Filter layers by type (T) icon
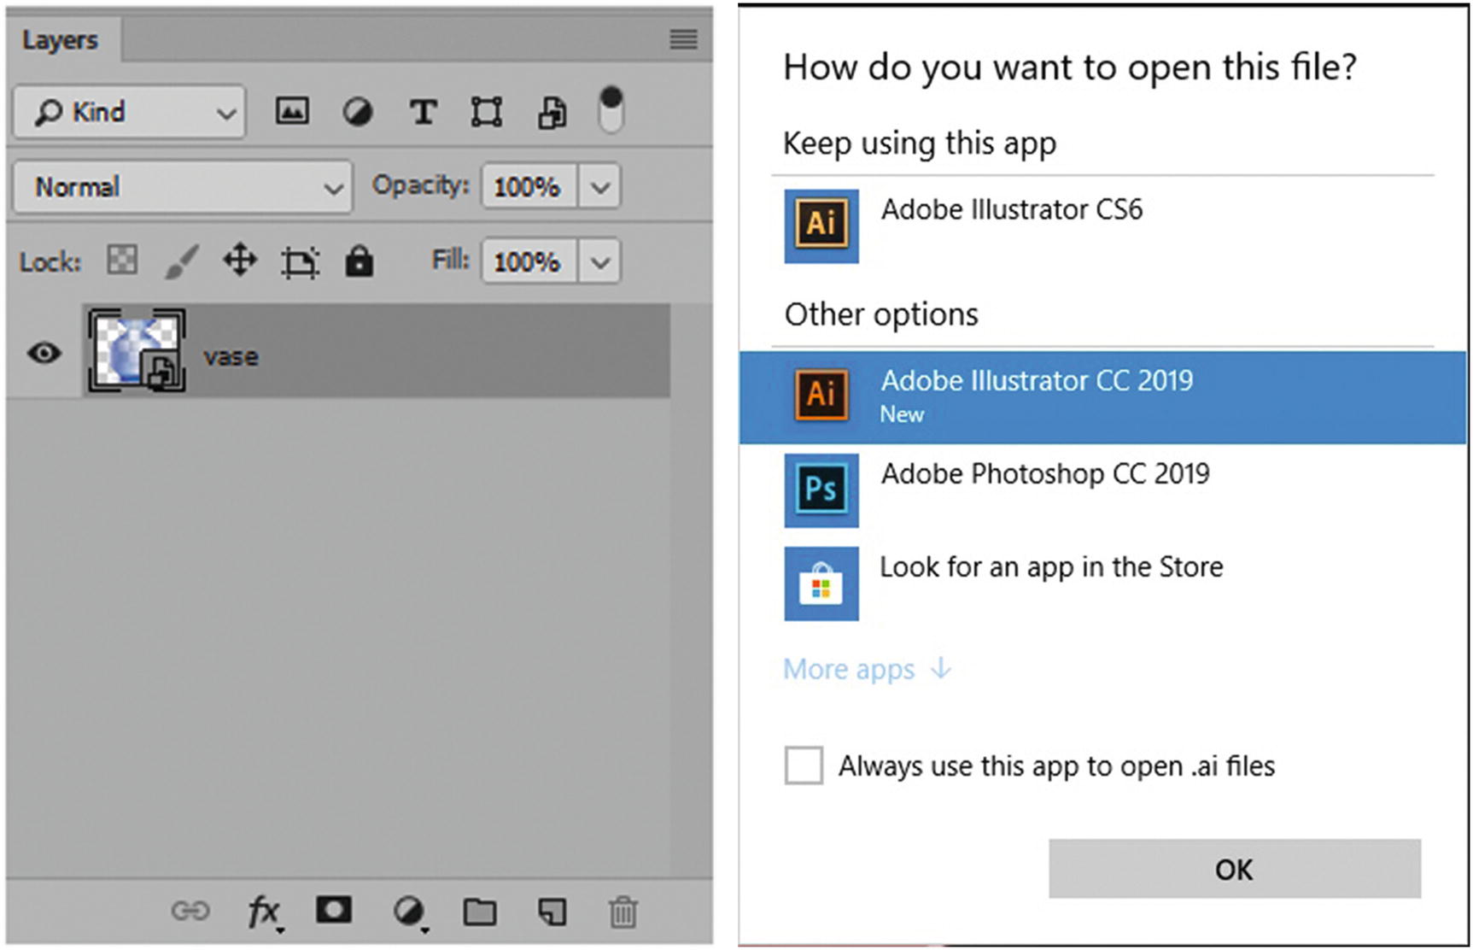Viewport: 1473px width, 950px height. (x=423, y=112)
